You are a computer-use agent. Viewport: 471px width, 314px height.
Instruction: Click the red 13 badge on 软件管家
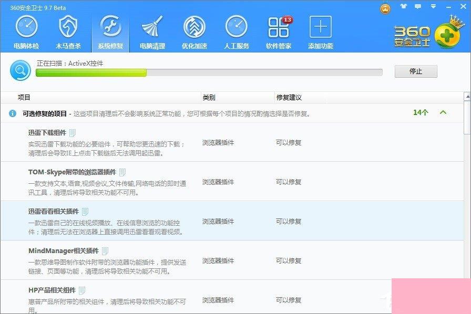tap(288, 20)
